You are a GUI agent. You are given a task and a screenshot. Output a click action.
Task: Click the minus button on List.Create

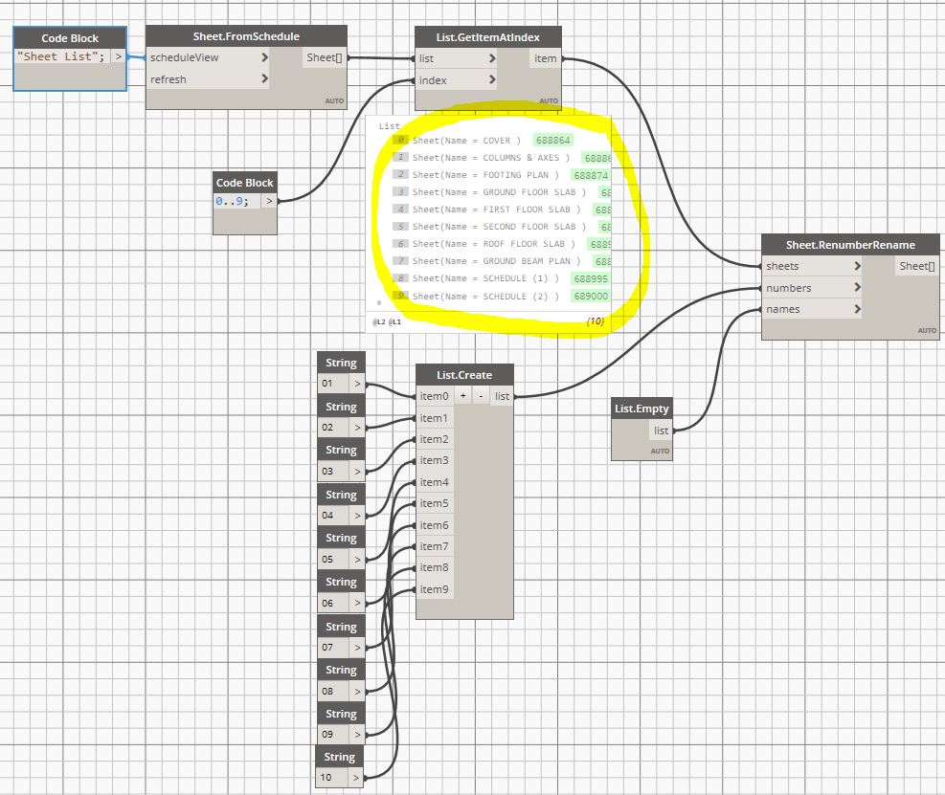(481, 396)
